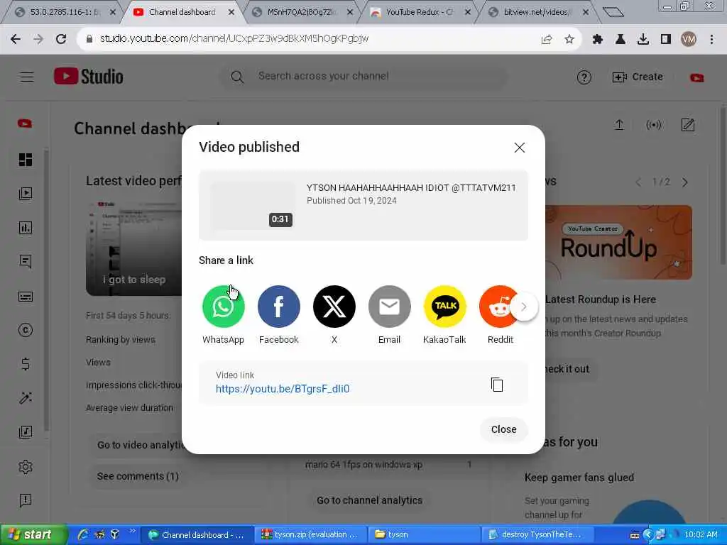
Task: Share video on X icon
Action: [334, 307]
